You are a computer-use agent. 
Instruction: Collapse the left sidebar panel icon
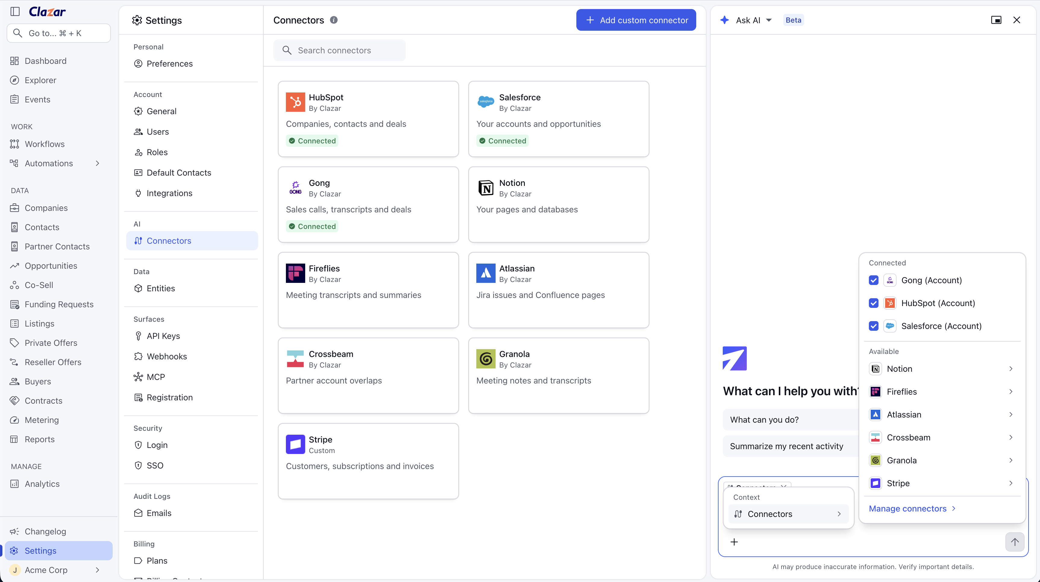(15, 11)
